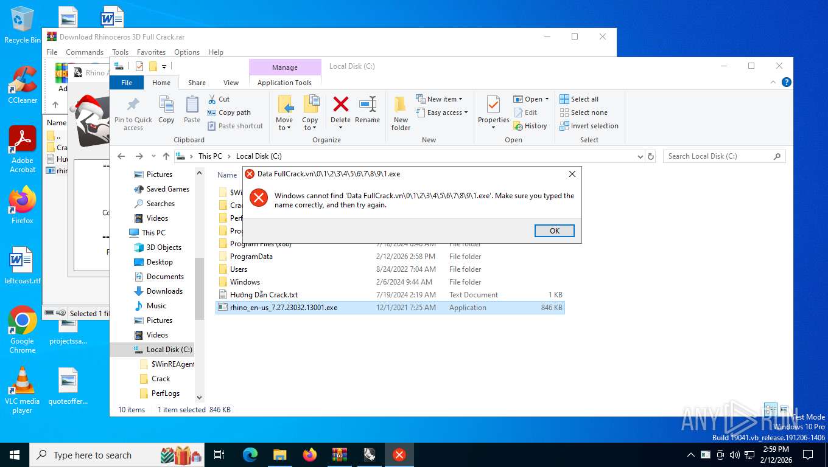This screenshot has height=467, width=828.
Task: Click Local Disk (C:) in breadcrumb path
Action: pyautogui.click(x=259, y=156)
